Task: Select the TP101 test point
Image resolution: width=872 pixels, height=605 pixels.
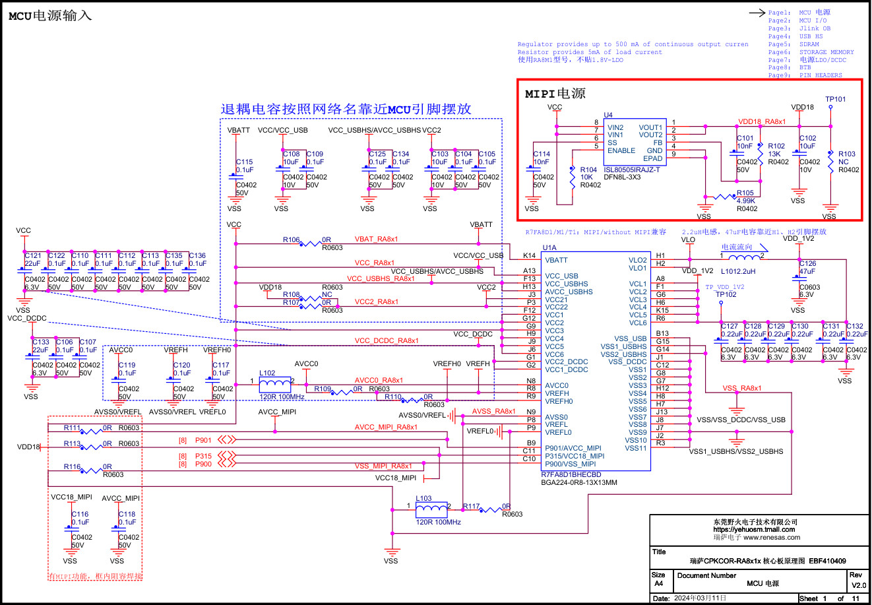Action: [830, 108]
